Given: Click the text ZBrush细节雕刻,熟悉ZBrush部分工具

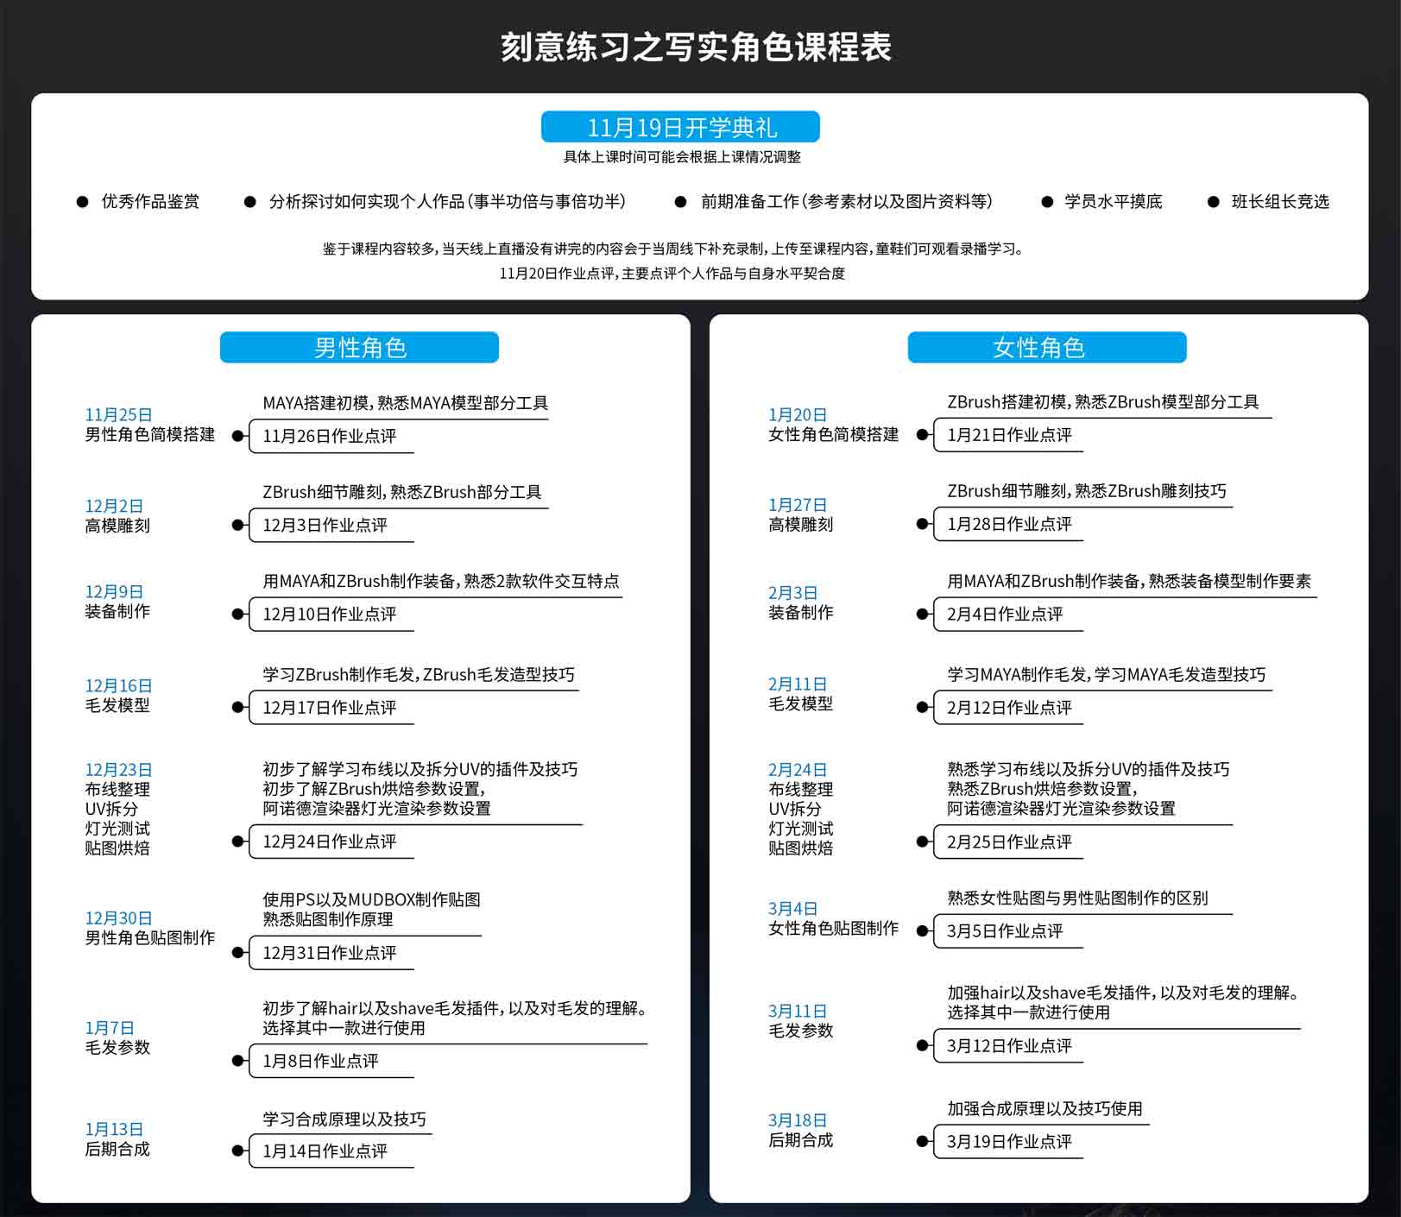Looking at the screenshot, I should (x=402, y=492).
